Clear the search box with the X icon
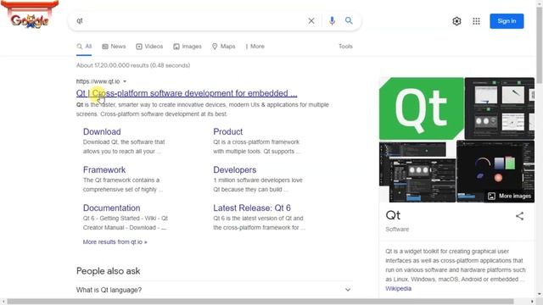 (x=311, y=20)
